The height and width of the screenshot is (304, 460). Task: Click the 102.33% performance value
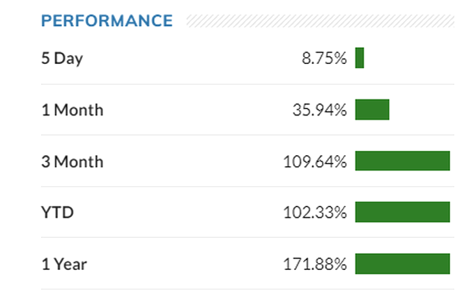click(315, 212)
